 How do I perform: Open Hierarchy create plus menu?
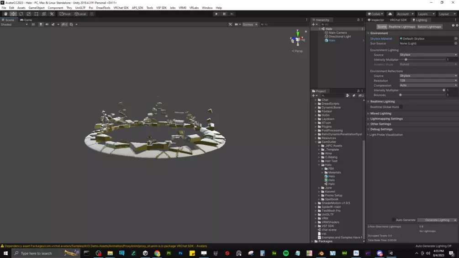314,25
